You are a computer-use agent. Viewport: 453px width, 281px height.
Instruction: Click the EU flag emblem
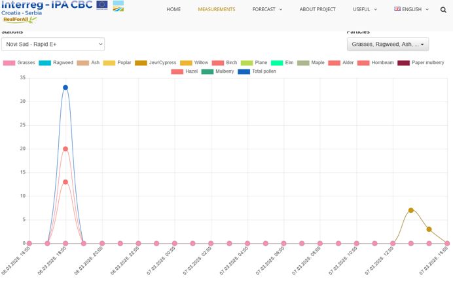(x=102, y=5)
